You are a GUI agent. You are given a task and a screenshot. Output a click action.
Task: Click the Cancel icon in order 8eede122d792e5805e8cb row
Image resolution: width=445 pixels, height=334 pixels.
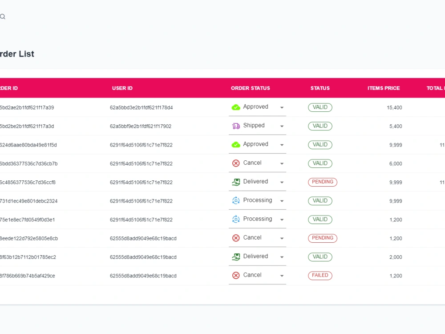tap(236, 238)
